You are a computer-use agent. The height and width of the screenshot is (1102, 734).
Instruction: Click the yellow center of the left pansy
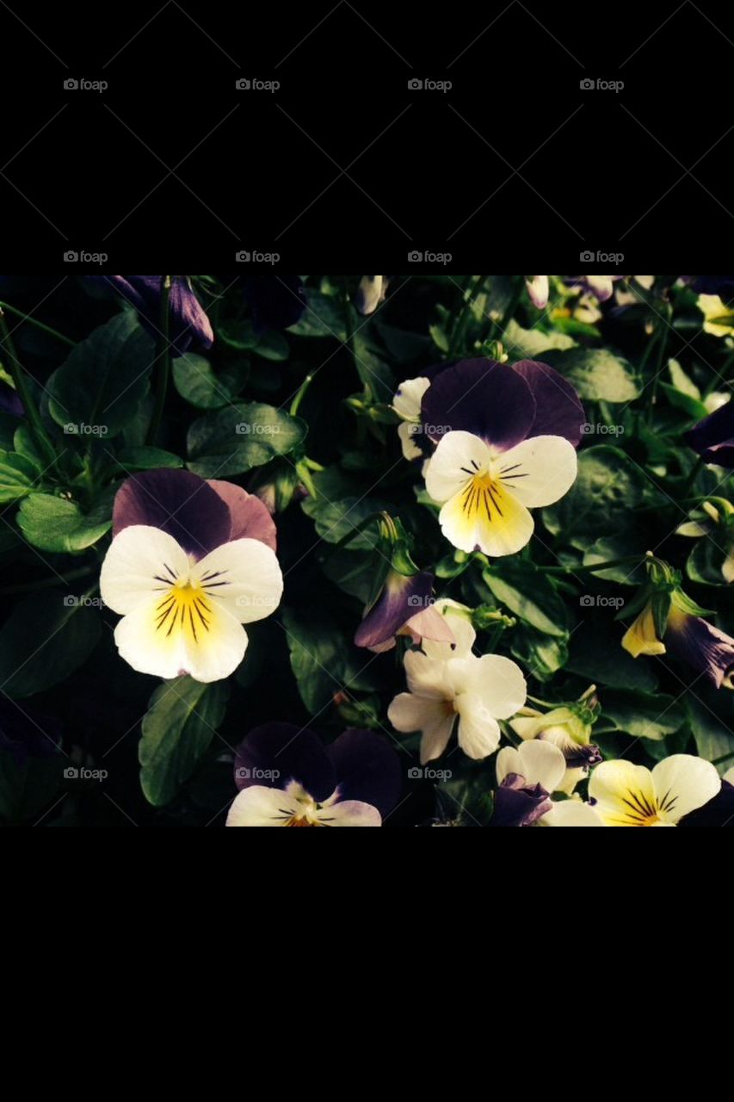pyautogui.click(x=184, y=603)
